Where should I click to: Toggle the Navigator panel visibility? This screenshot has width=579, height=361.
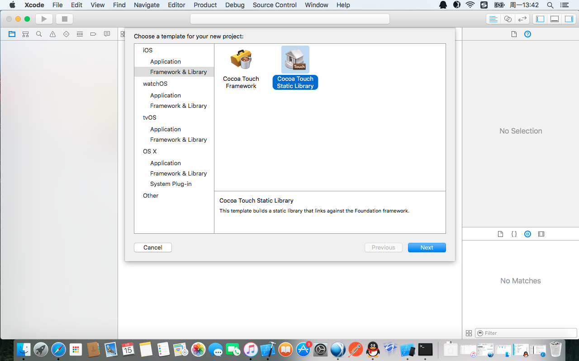540,19
